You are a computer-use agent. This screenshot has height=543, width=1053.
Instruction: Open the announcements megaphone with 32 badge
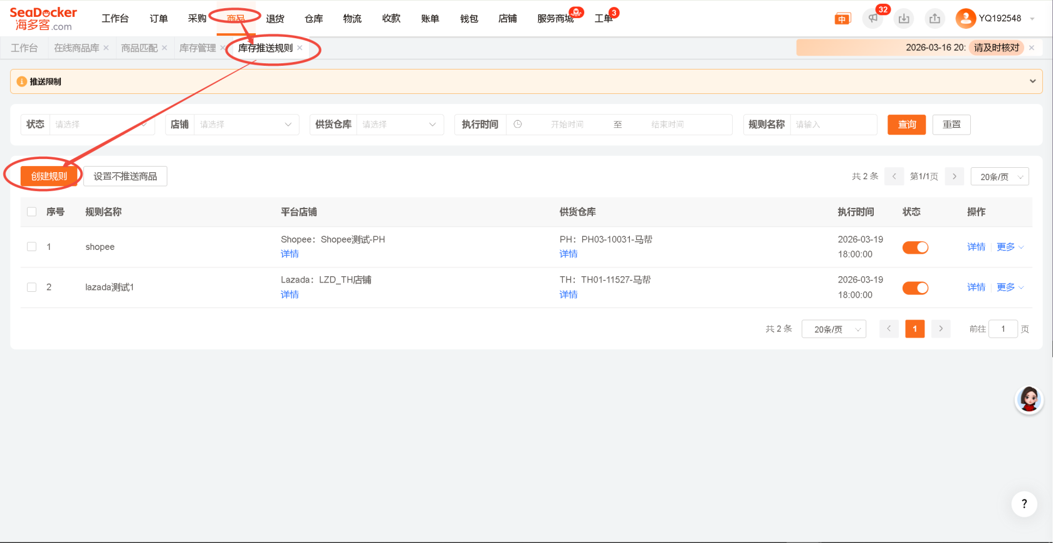(872, 19)
